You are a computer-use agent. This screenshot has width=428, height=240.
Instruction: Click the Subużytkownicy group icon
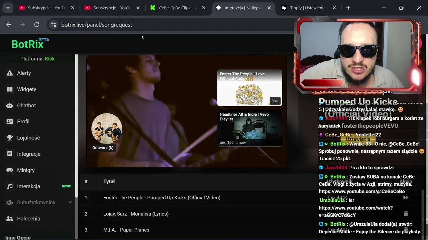coord(10,202)
